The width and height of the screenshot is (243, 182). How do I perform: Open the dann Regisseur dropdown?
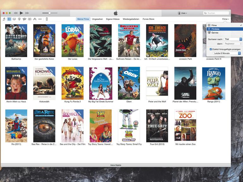[x=233, y=43]
